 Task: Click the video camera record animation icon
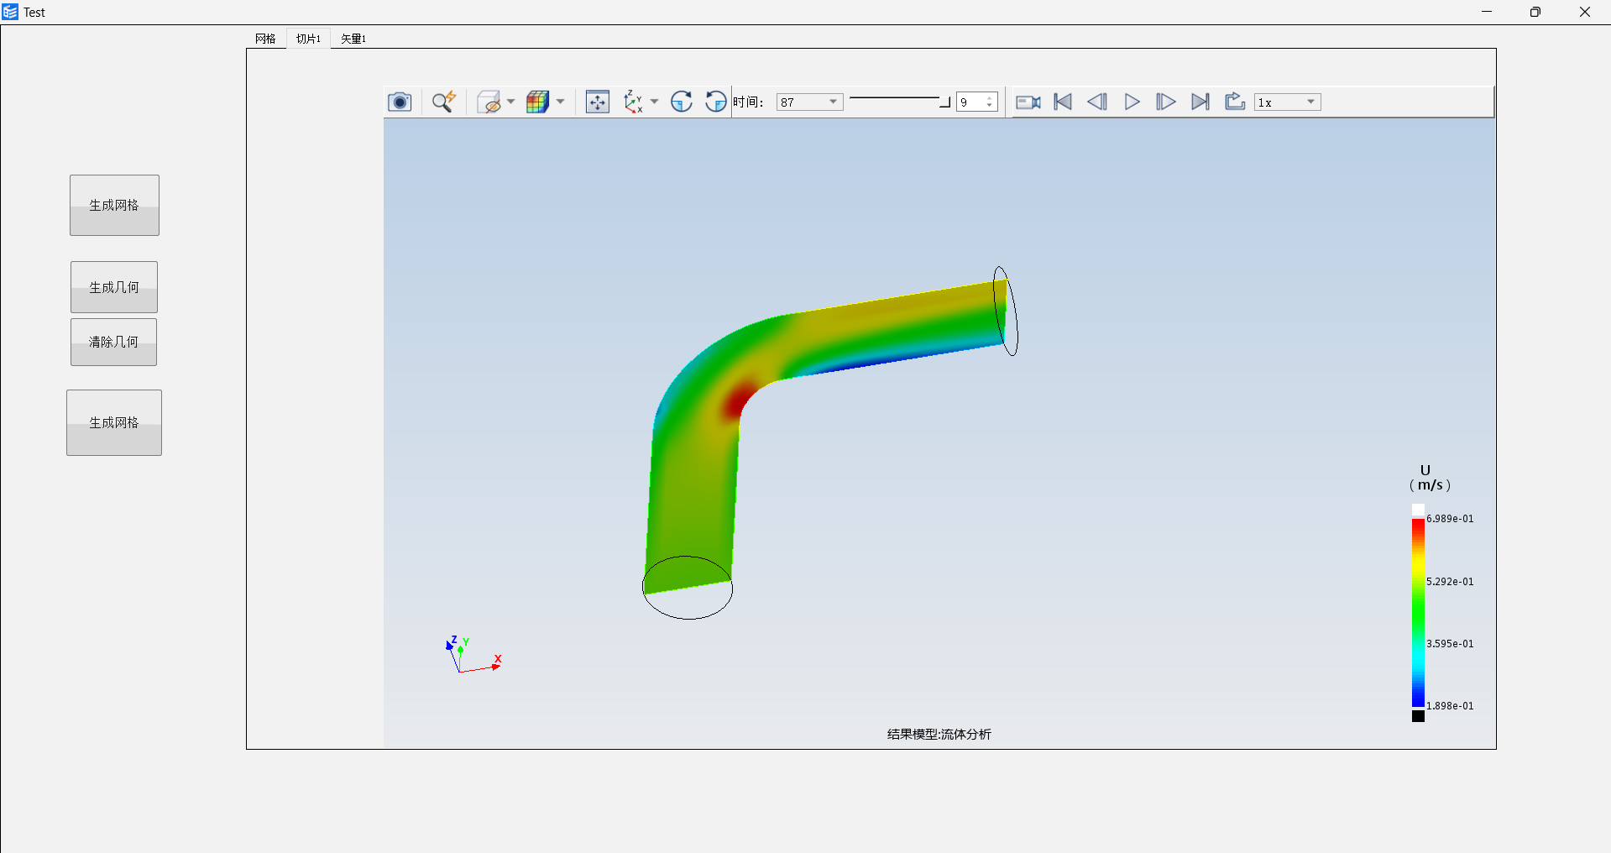1028,102
